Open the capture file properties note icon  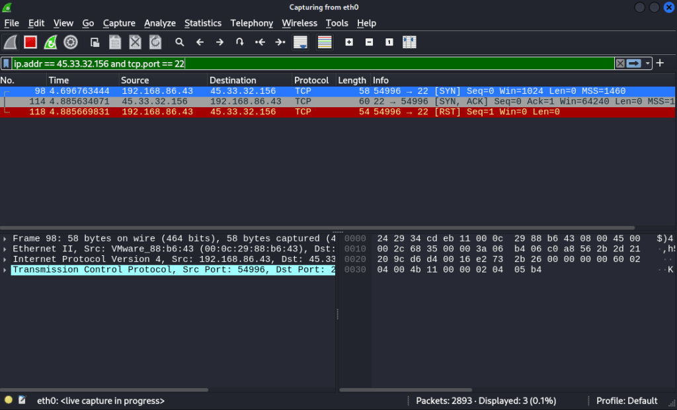click(22, 400)
